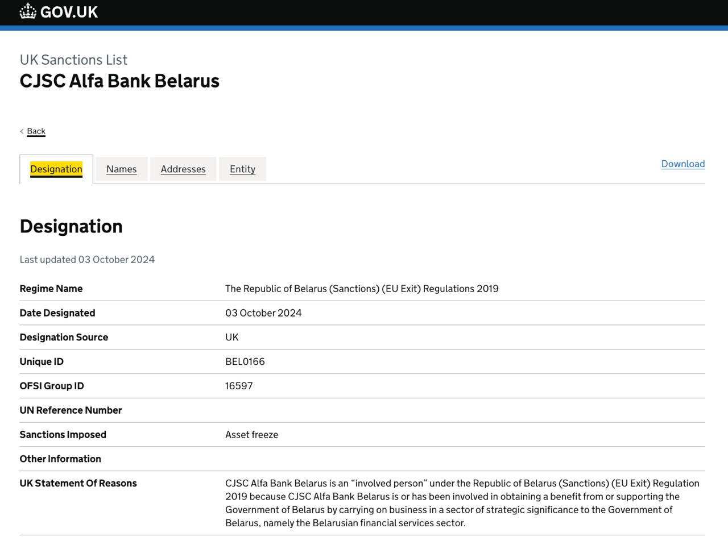The width and height of the screenshot is (728, 549).
Task: Click the 16597 group ID value
Action: point(239,386)
